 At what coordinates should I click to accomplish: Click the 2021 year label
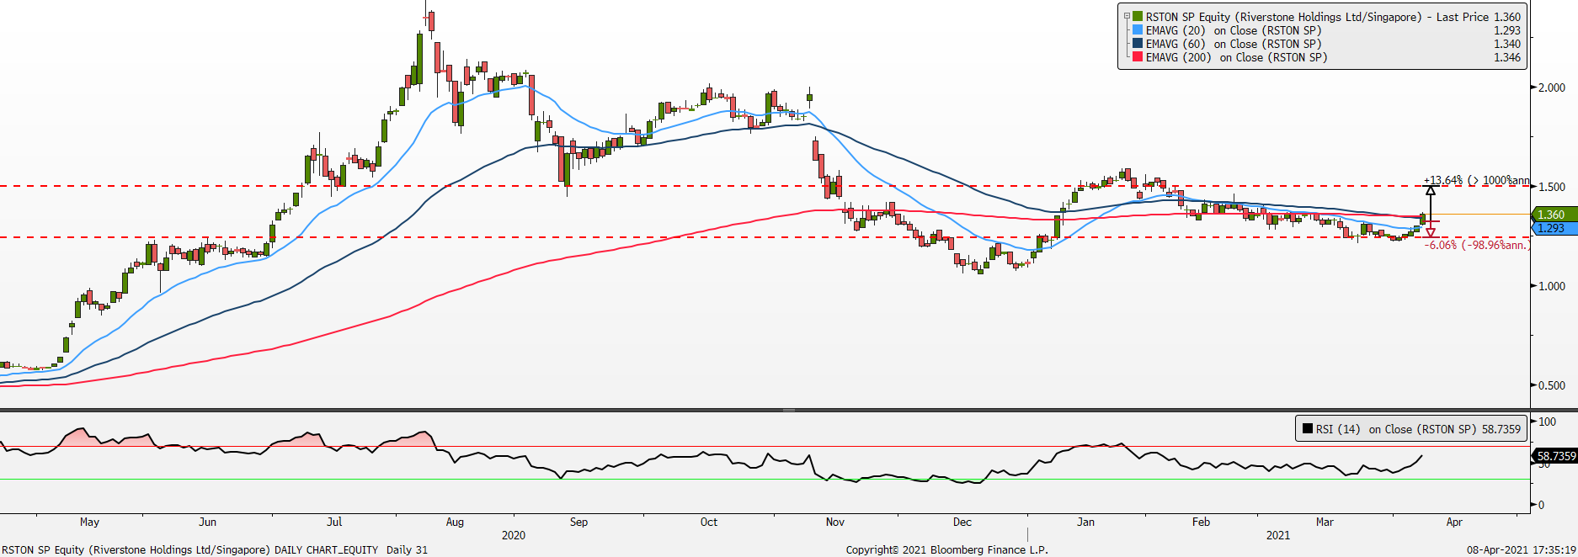coord(1278,535)
